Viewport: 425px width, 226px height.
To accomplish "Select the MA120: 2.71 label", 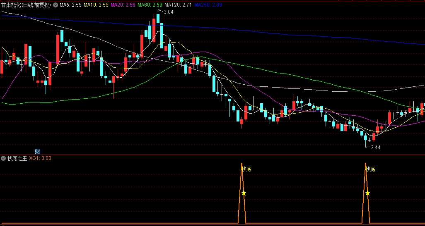I will 178,5.
